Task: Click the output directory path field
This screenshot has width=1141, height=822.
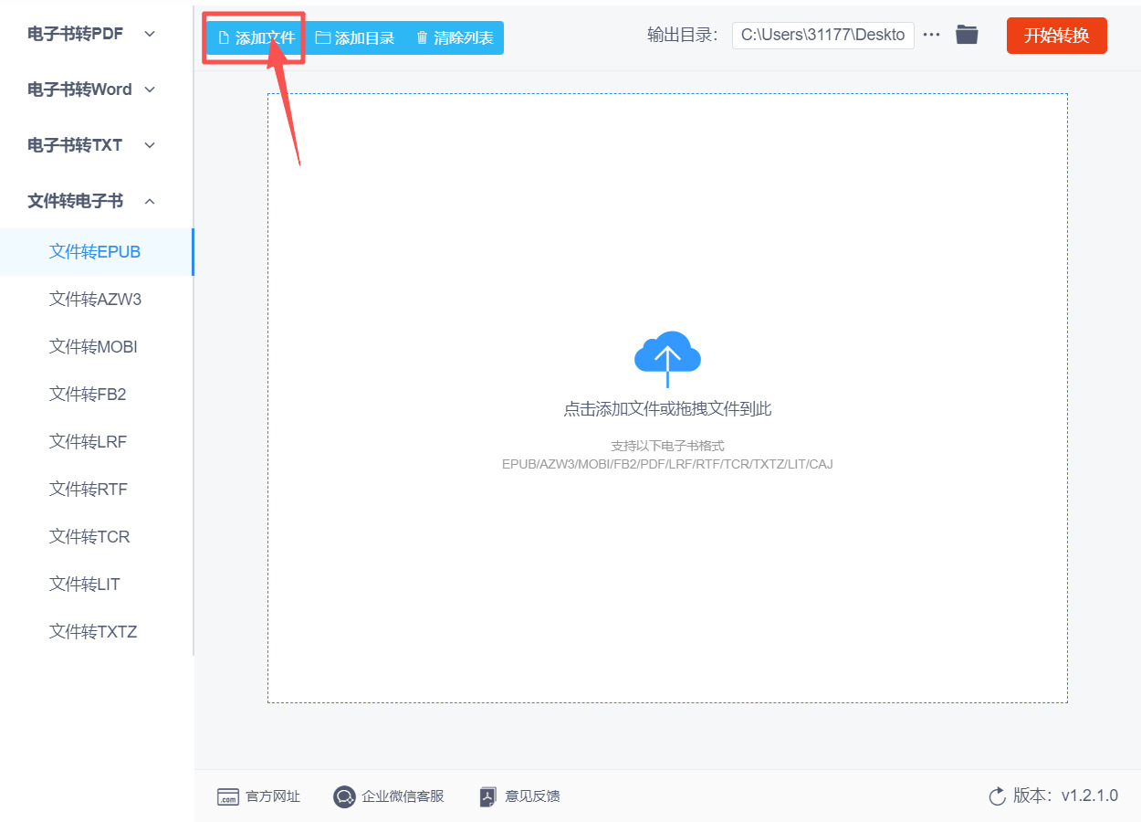Action: pyautogui.click(x=822, y=36)
